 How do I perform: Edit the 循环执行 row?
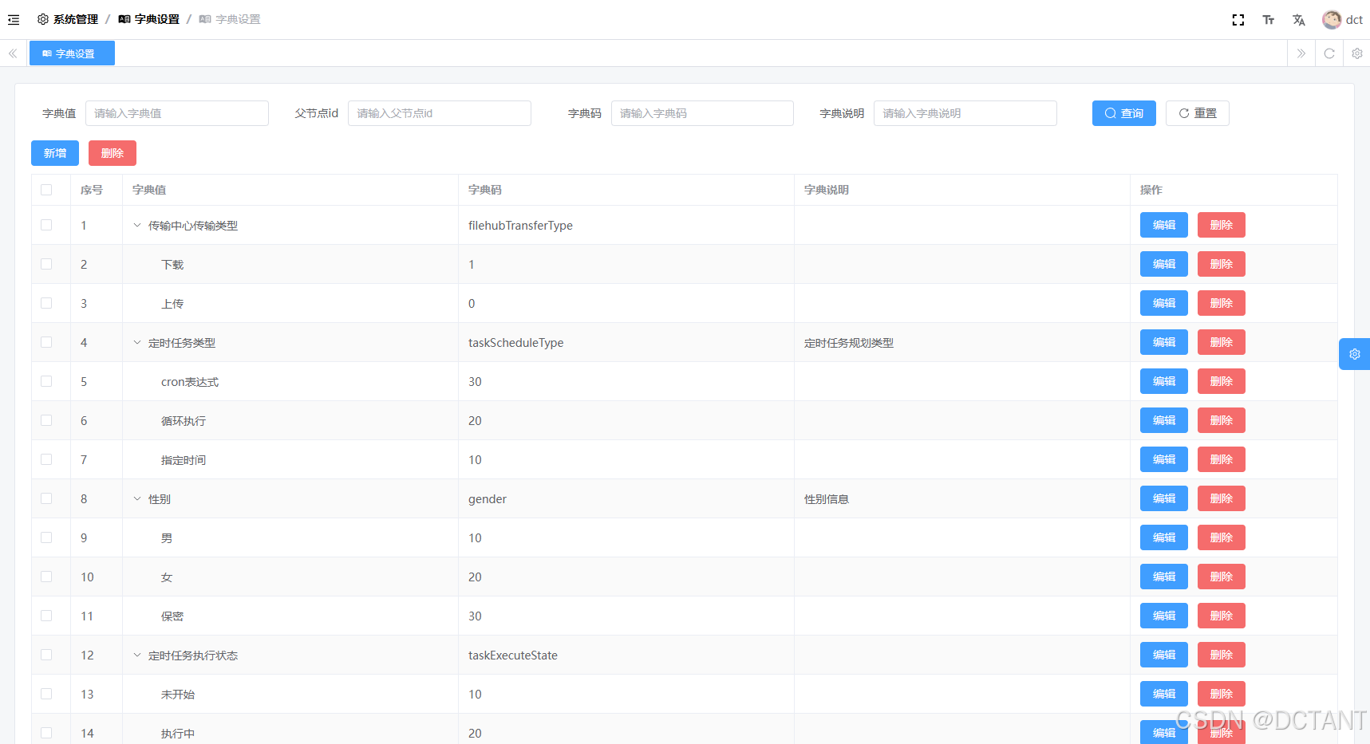(1164, 420)
